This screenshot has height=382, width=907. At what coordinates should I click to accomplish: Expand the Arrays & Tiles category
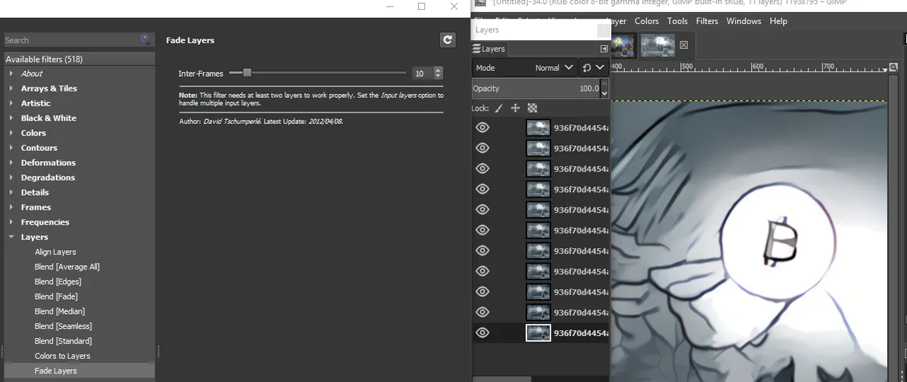pos(11,89)
